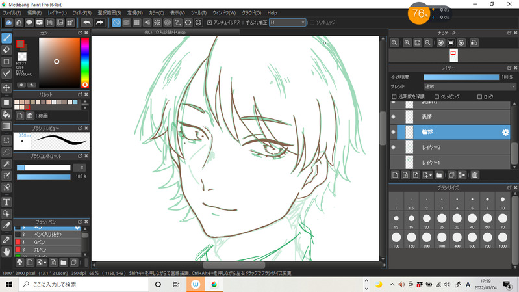Select the Lasso tool
The image size is (519, 292).
click(6, 152)
